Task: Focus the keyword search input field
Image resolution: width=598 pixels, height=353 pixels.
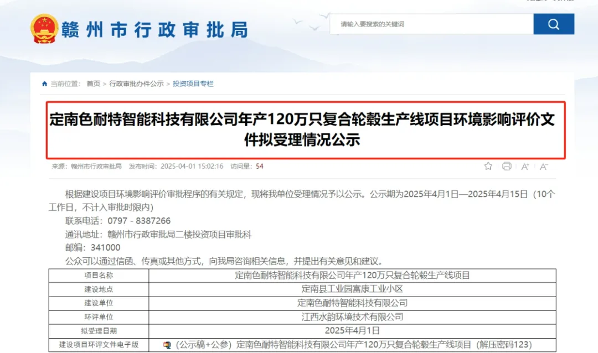Action: 432,24
